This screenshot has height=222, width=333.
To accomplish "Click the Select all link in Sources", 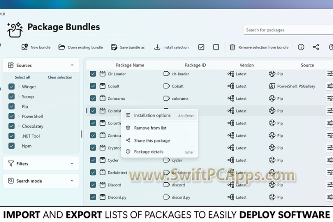I will coord(22,77).
